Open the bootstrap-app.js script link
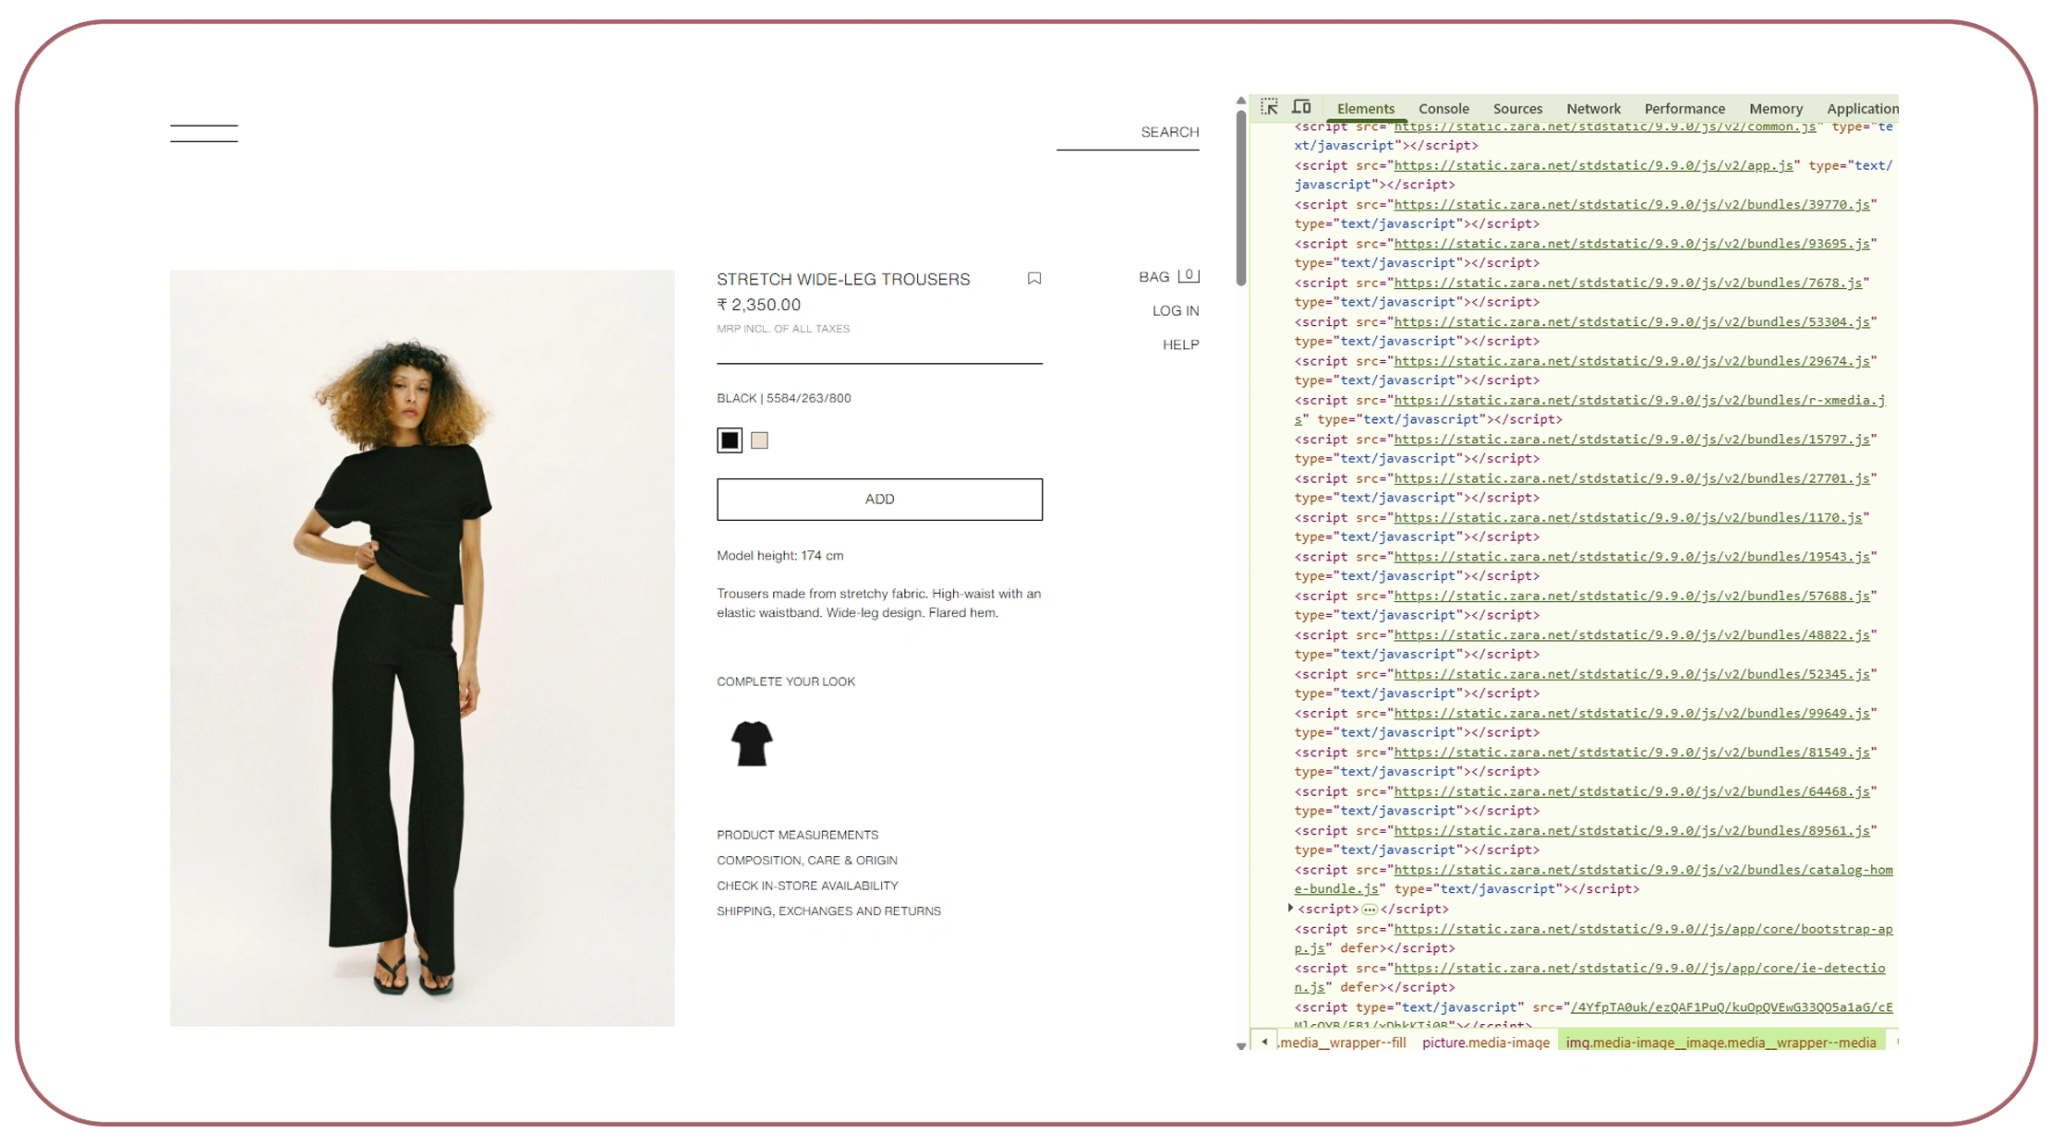Screen dimensions: 2053x1145 click(x=1643, y=930)
